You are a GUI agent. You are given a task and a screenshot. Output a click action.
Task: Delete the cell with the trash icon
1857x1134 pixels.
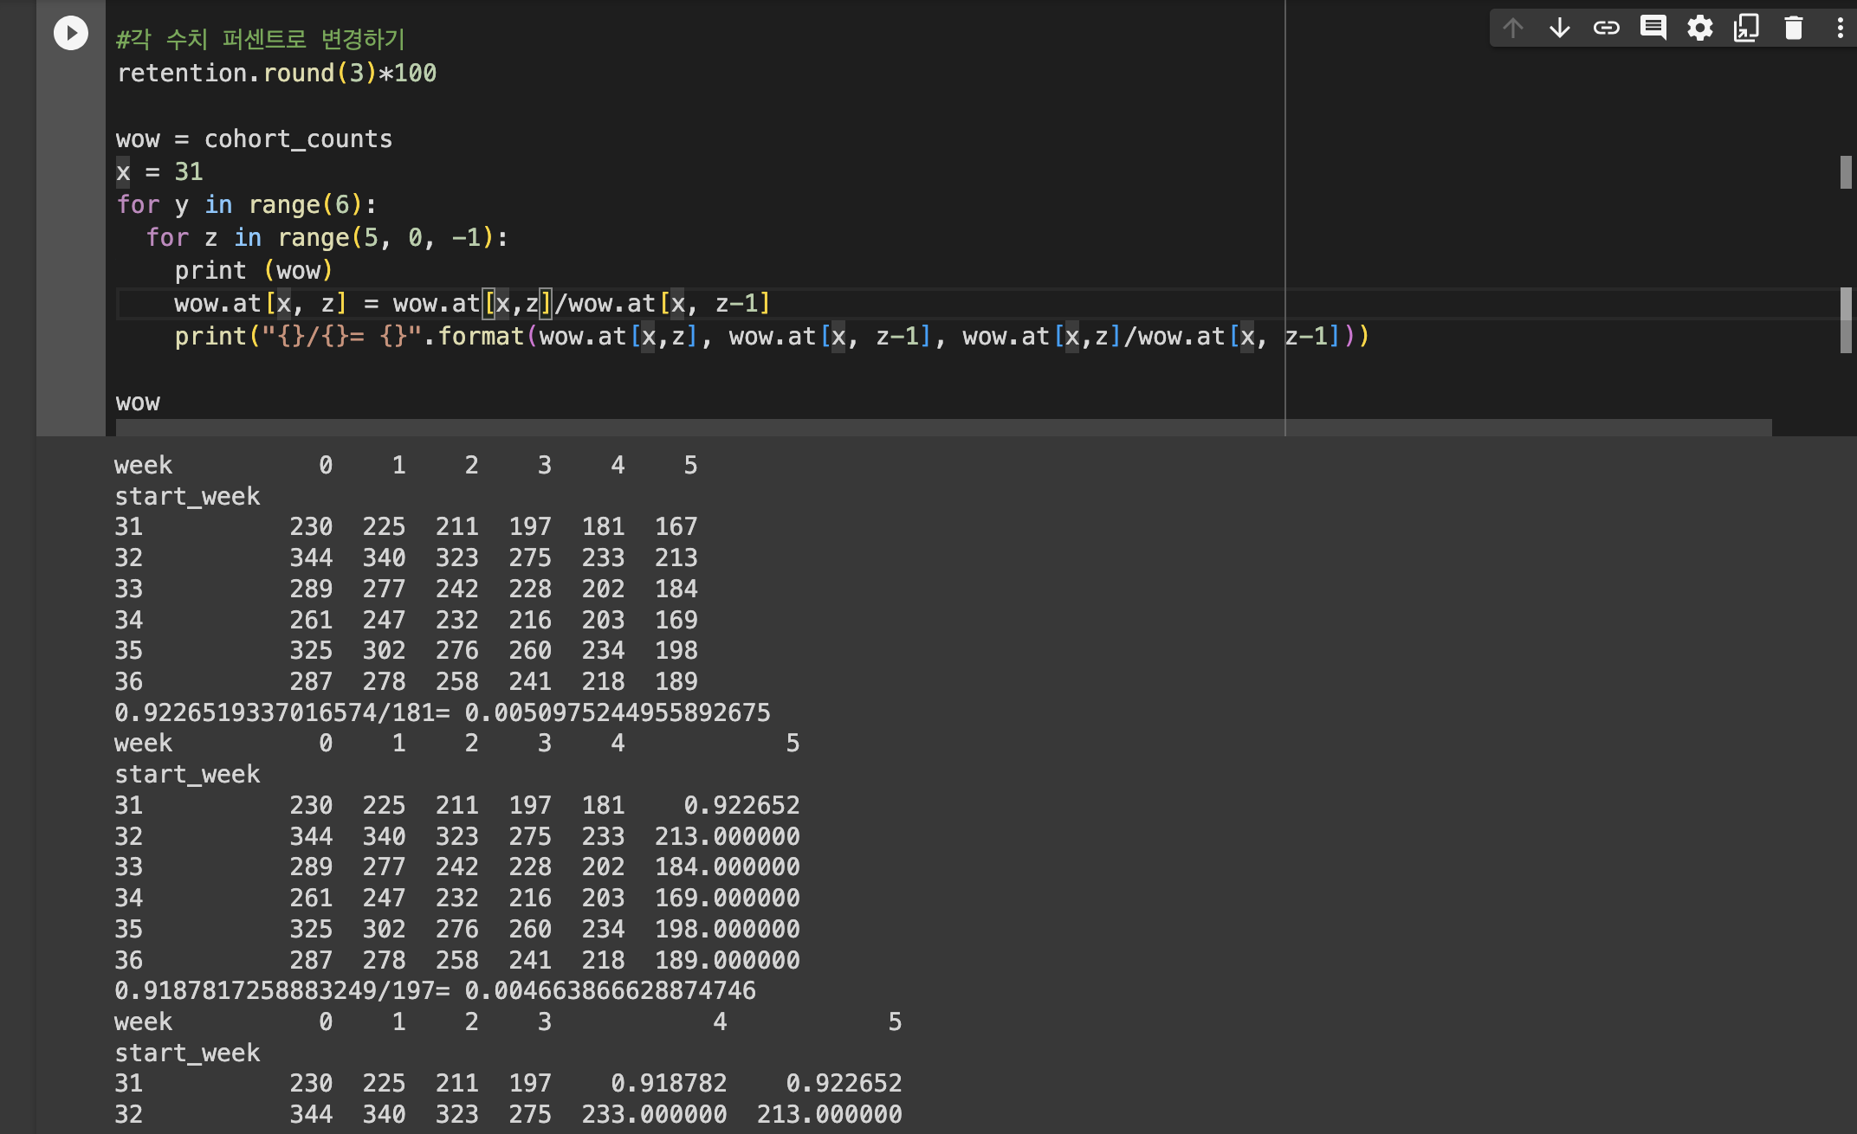click(x=1794, y=29)
